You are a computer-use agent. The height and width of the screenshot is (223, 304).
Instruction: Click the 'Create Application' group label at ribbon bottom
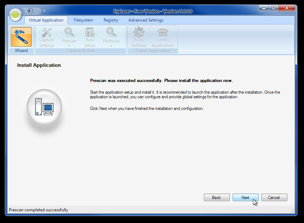tap(152, 50)
